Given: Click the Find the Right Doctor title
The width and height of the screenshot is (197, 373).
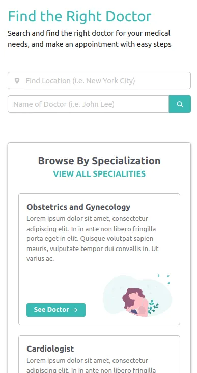Looking at the screenshot, I should 79,16.
